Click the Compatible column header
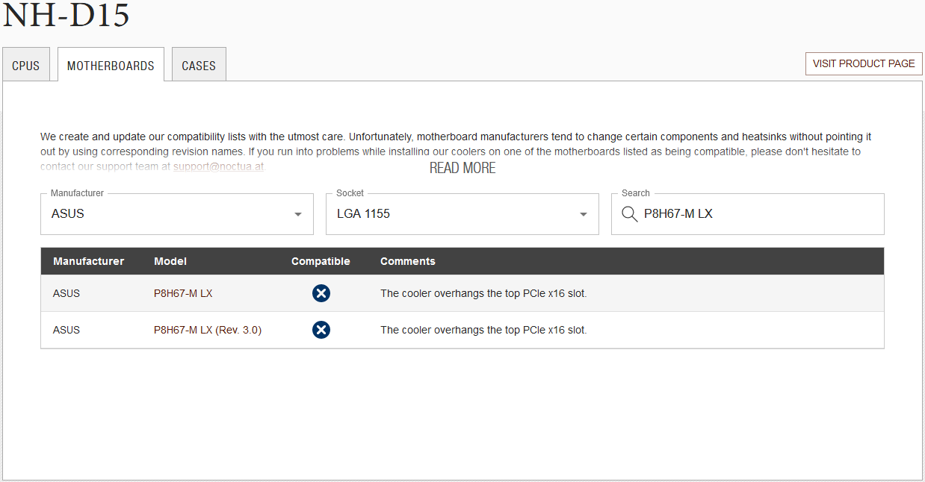The image size is (925, 482). pos(321,261)
